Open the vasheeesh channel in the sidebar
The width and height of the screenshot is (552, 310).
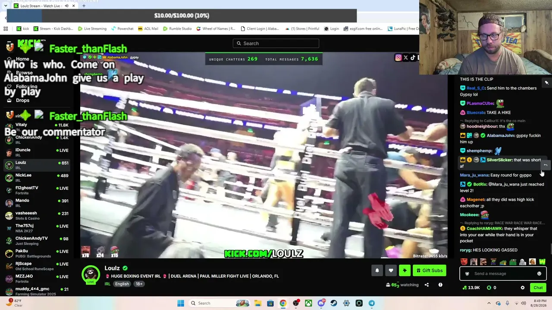coord(37,215)
